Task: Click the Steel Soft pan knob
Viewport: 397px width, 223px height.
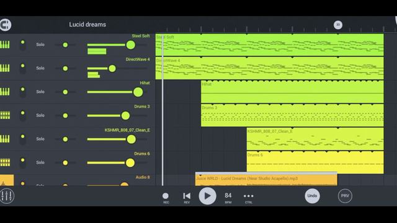Action: pyautogui.click(x=65, y=45)
